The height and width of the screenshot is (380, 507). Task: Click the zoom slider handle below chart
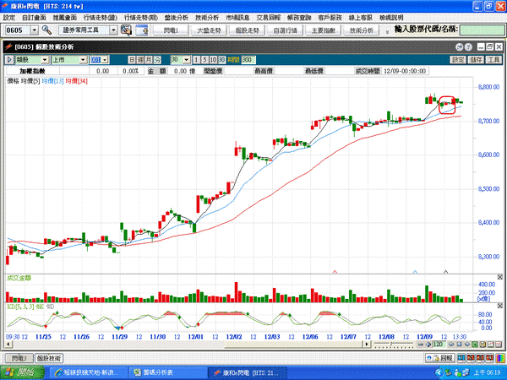(x=391, y=344)
